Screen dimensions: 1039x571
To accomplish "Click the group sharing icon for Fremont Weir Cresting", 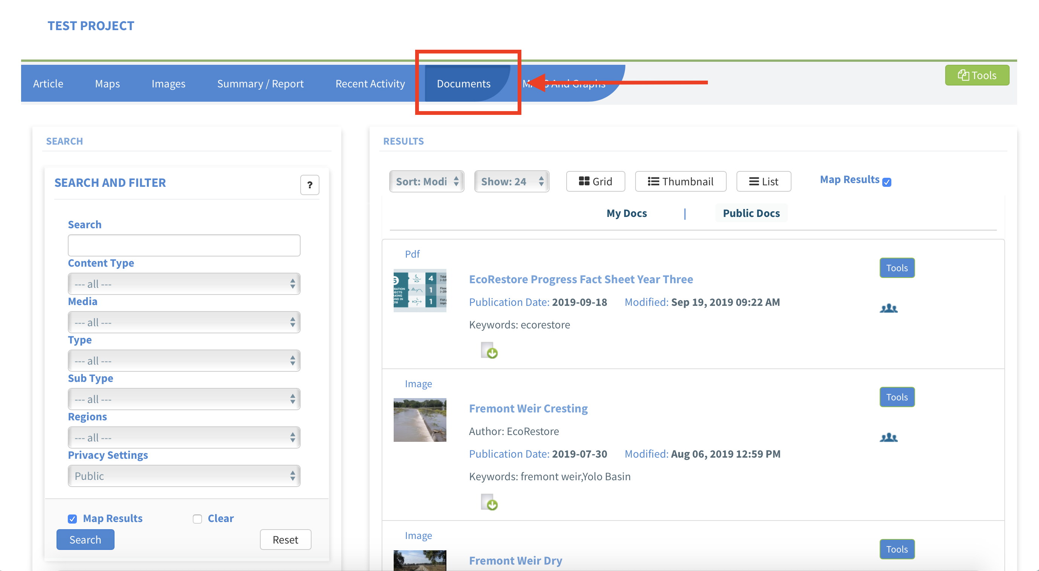I will (x=888, y=438).
